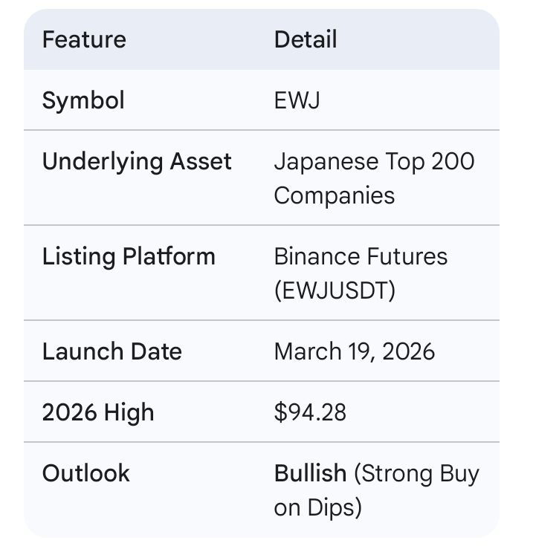Click the $94.28 price value
The image size is (533, 546).
(310, 412)
